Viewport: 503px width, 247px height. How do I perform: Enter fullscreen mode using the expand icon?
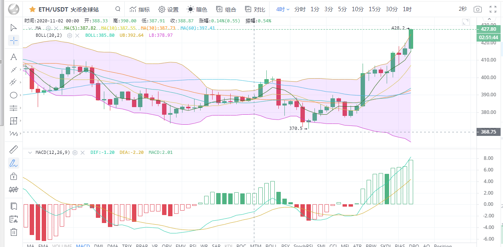494,9
